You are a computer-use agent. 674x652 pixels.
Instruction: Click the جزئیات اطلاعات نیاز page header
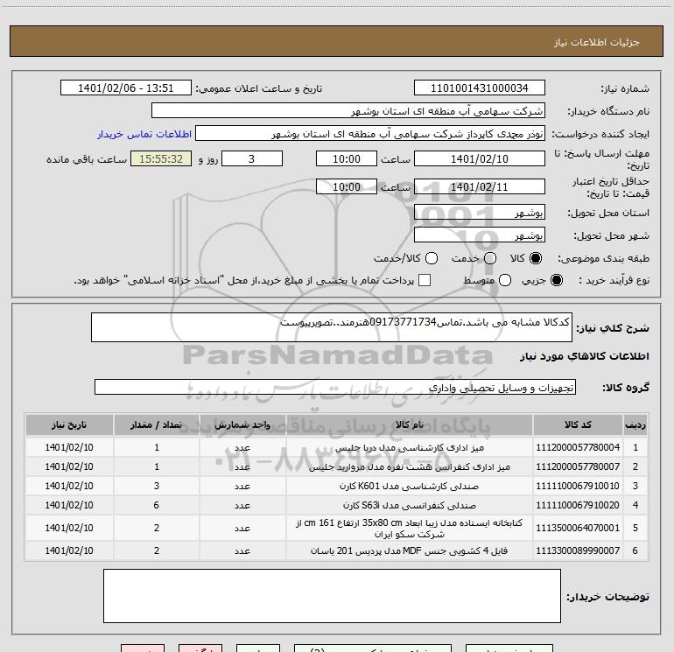click(x=596, y=42)
